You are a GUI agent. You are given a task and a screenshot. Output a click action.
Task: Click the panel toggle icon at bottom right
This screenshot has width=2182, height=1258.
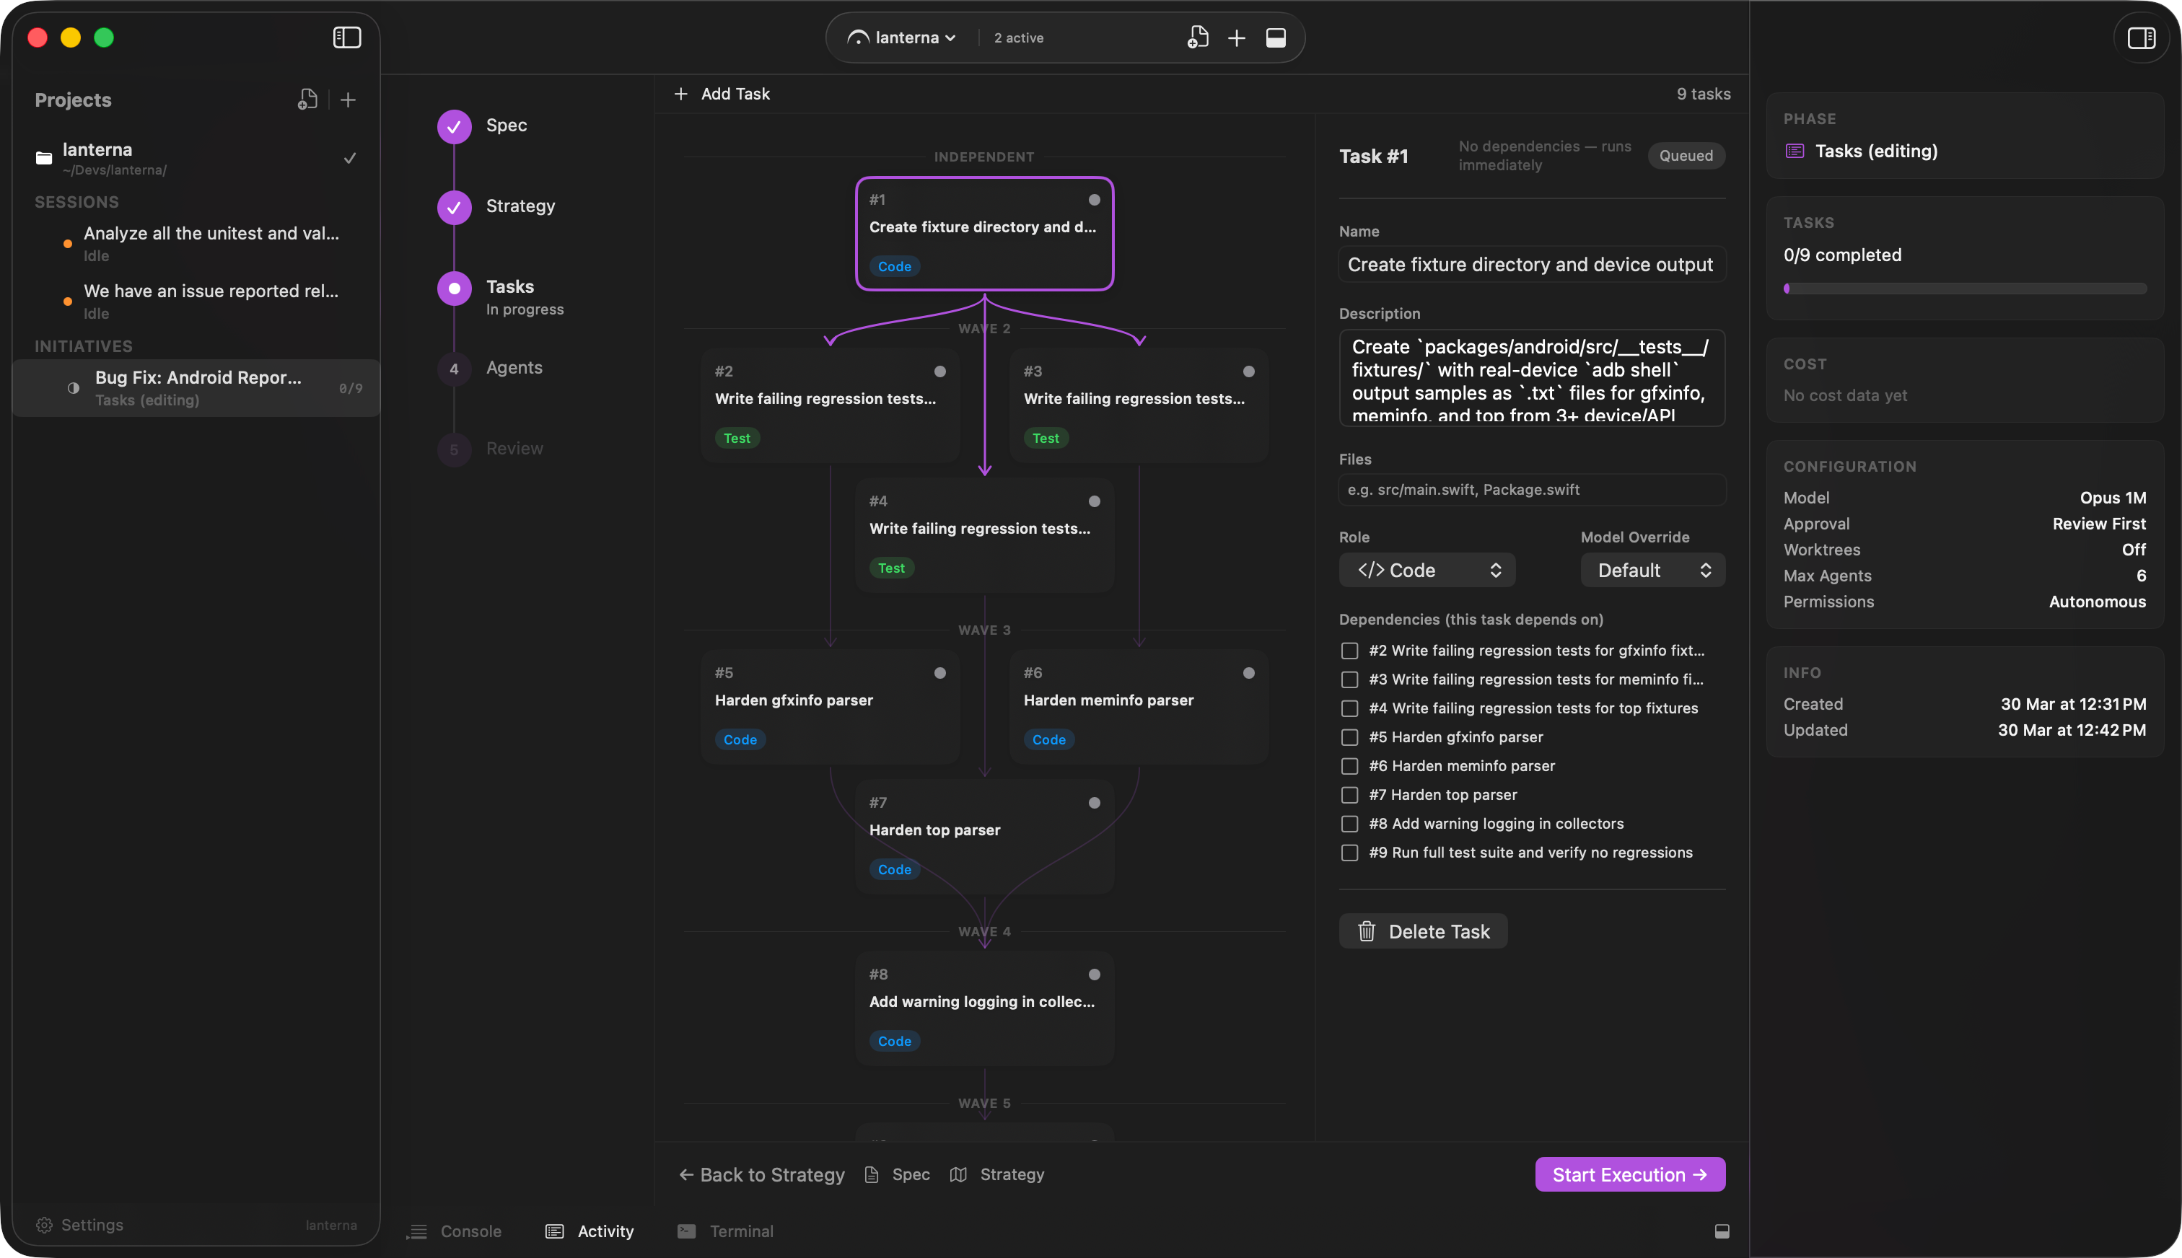(1722, 1231)
